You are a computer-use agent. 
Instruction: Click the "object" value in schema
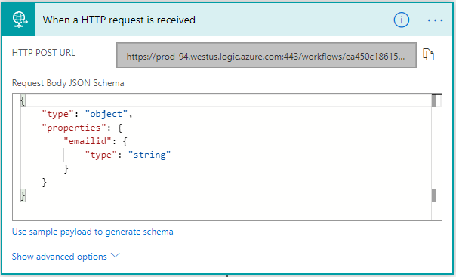[106, 114]
